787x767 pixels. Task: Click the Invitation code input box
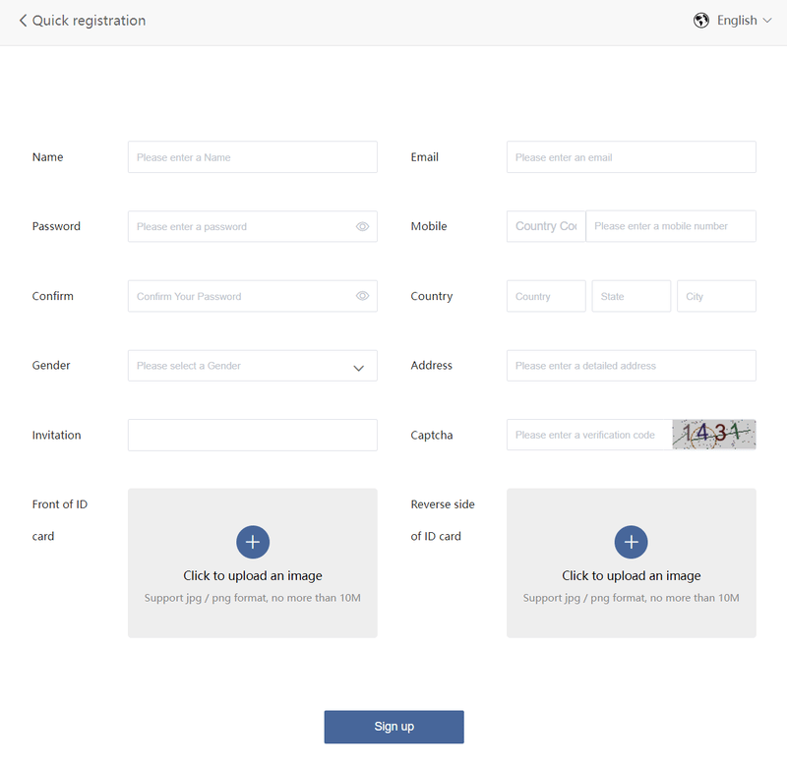tap(252, 435)
